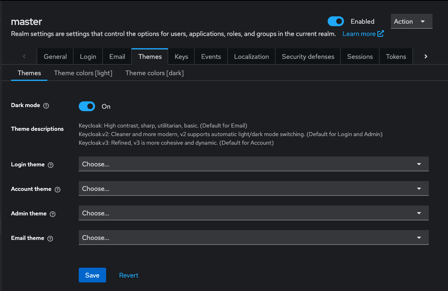Screen dimensions: 448x291
Task: Turn off Dark mode
Action: coord(87,106)
